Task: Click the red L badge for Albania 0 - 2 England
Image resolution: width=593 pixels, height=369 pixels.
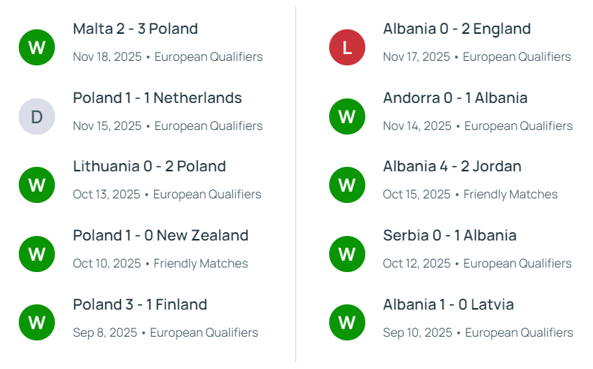Action: tap(346, 47)
